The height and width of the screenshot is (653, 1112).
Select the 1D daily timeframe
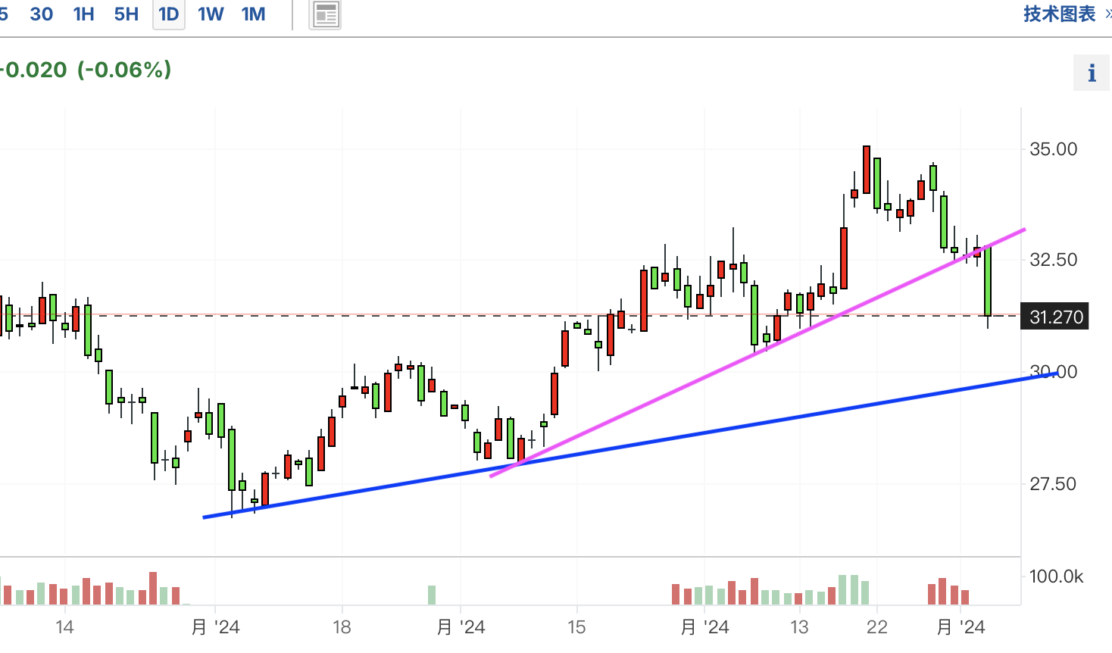(x=169, y=14)
